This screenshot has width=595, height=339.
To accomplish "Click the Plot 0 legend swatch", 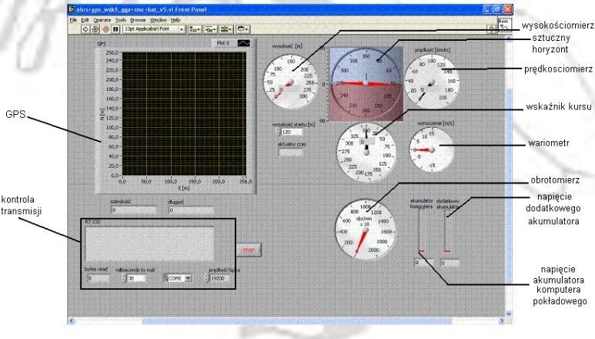I will pyautogui.click(x=242, y=44).
